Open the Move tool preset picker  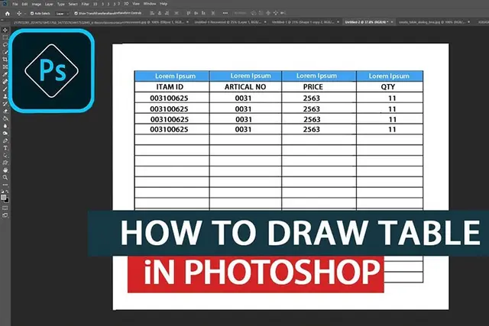pos(21,14)
